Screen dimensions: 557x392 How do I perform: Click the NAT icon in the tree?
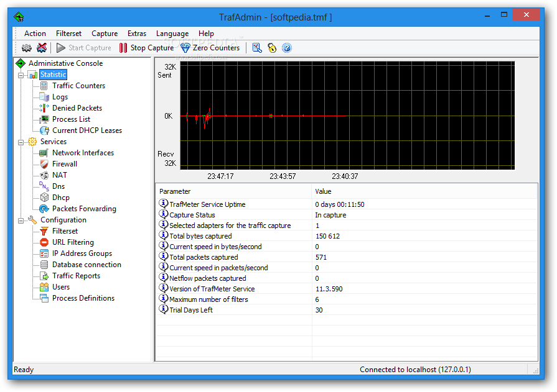tap(44, 175)
